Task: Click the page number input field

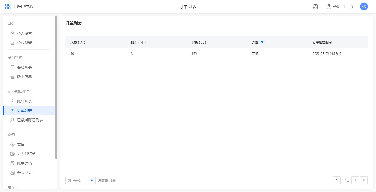Action: click(x=337, y=180)
